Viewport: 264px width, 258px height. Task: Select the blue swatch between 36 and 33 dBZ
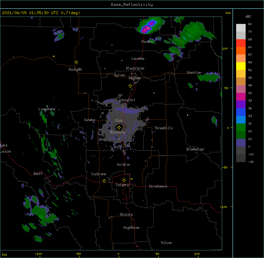click(241, 112)
